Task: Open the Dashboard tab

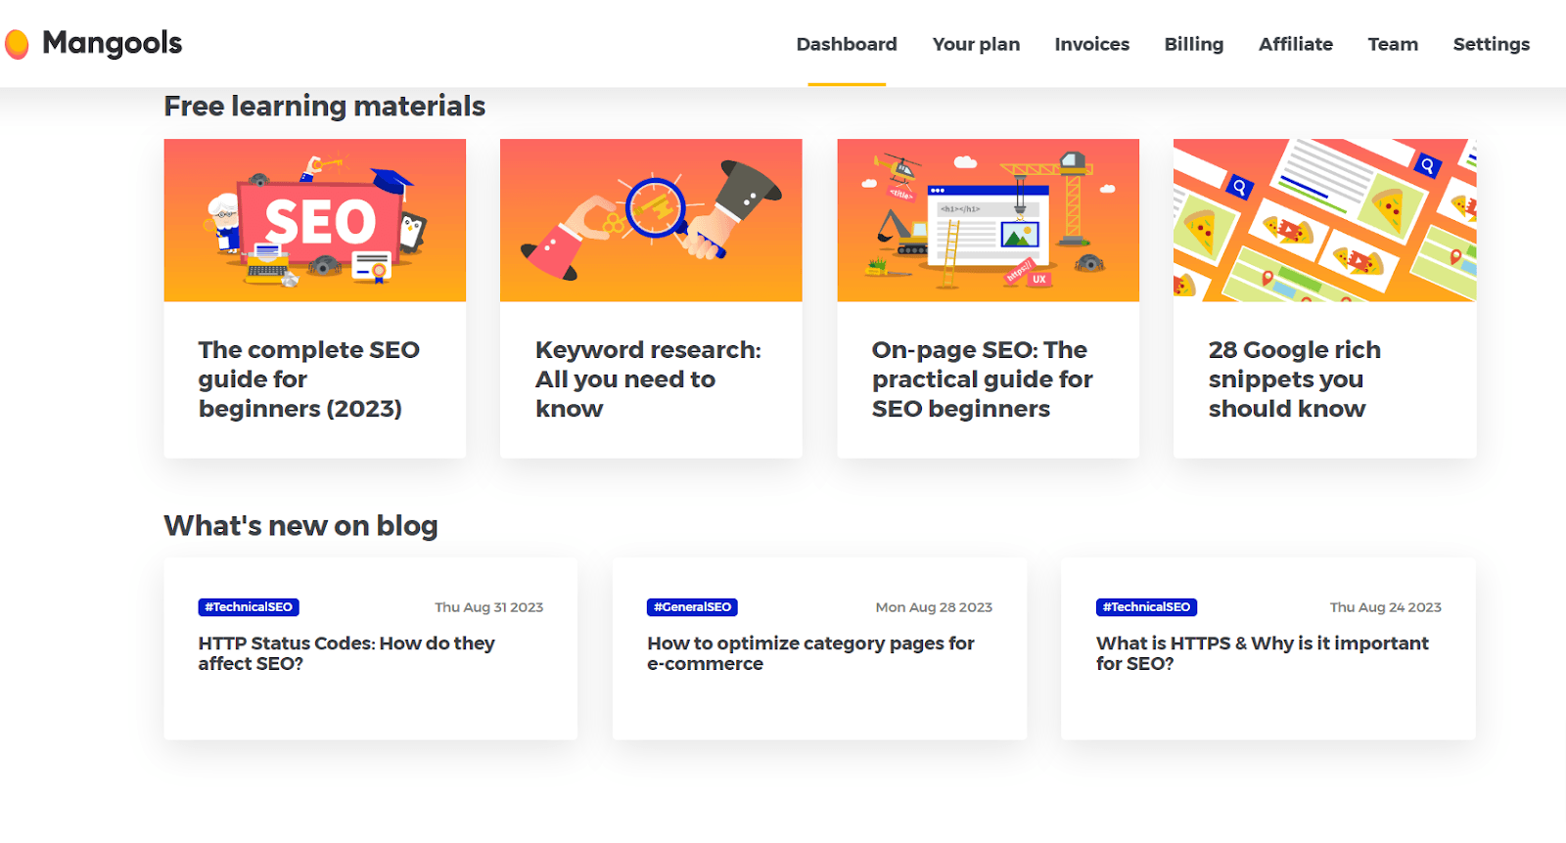Action: 846,44
